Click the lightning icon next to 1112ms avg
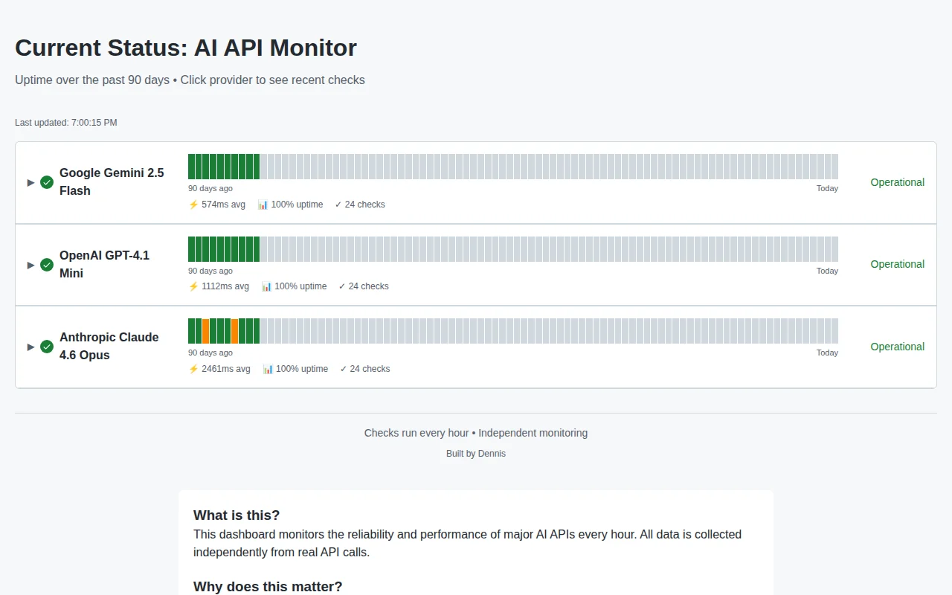The width and height of the screenshot is (952, 595). click(193, 286)
